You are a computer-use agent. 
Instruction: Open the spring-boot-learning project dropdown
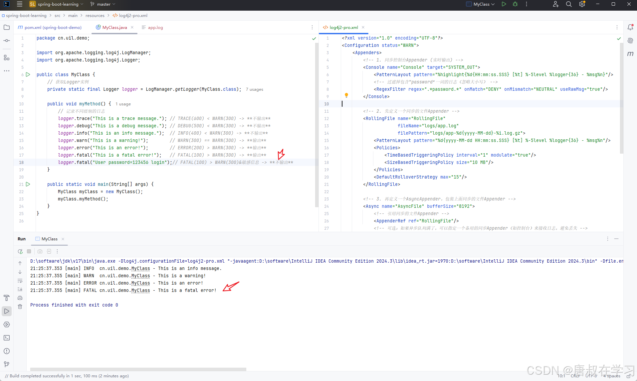pyautogui.click(x=56, y=4)
